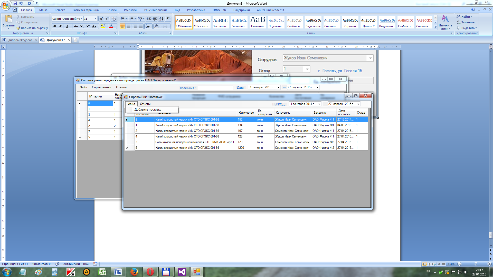Click the Undo icon in Quick Access Toolbar

tap(21, 3)
